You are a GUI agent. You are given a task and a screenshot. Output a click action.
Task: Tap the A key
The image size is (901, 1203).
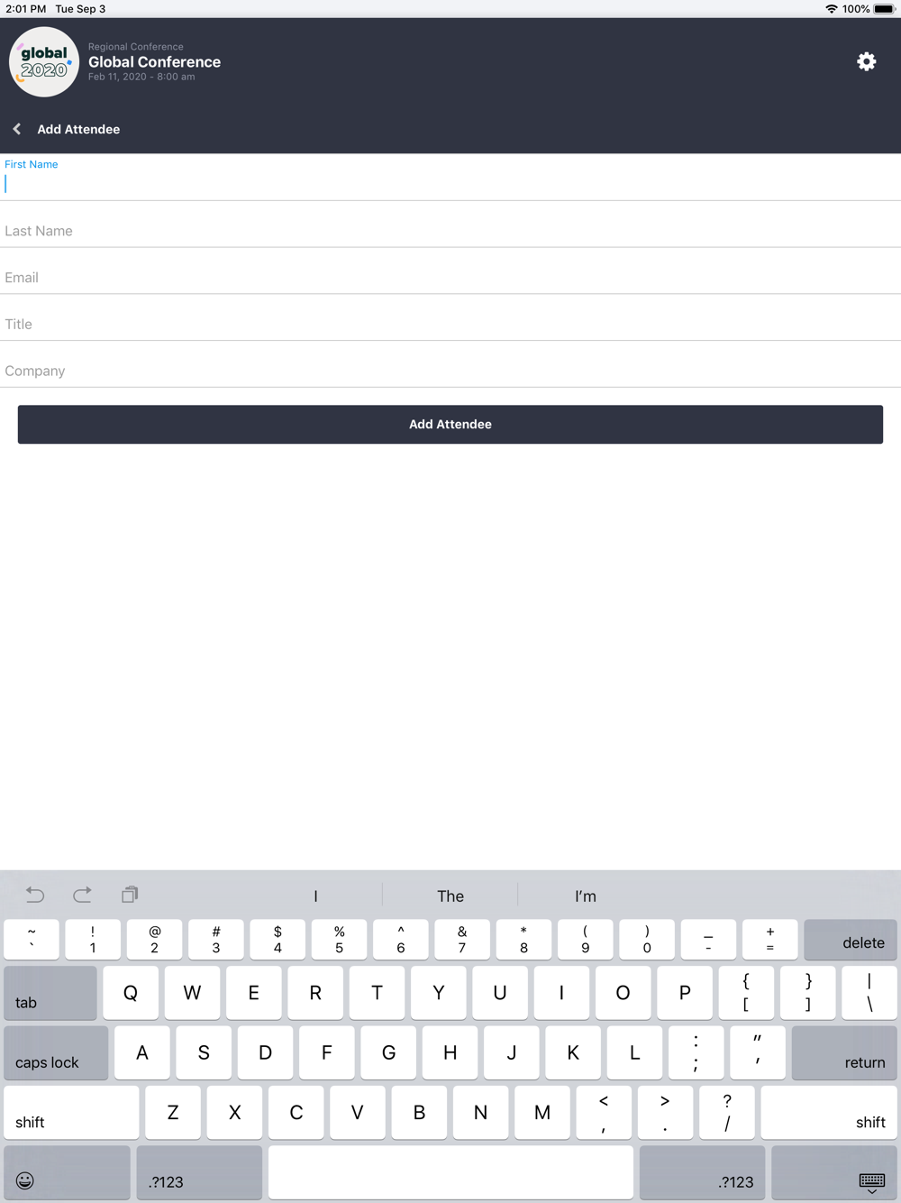click(x=142, y=1052)
